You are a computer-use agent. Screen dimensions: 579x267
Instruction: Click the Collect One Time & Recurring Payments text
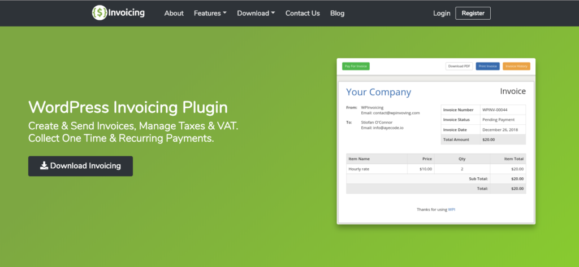[121, 139]
